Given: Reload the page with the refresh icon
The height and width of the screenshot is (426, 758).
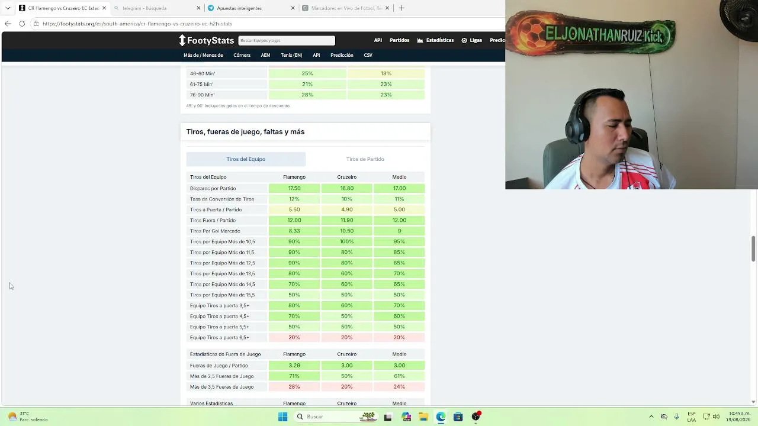Looking at the screenshot, I should pyautogui.click(x=22, y=24).
